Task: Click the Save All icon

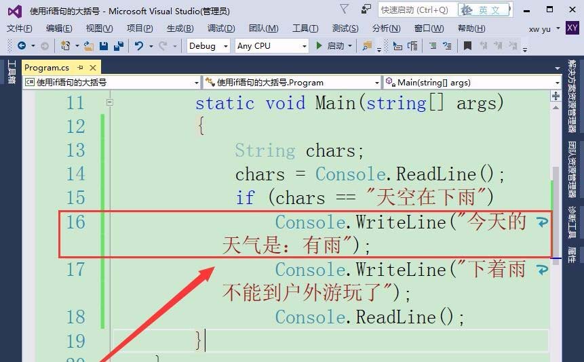Action: [119, 46]
